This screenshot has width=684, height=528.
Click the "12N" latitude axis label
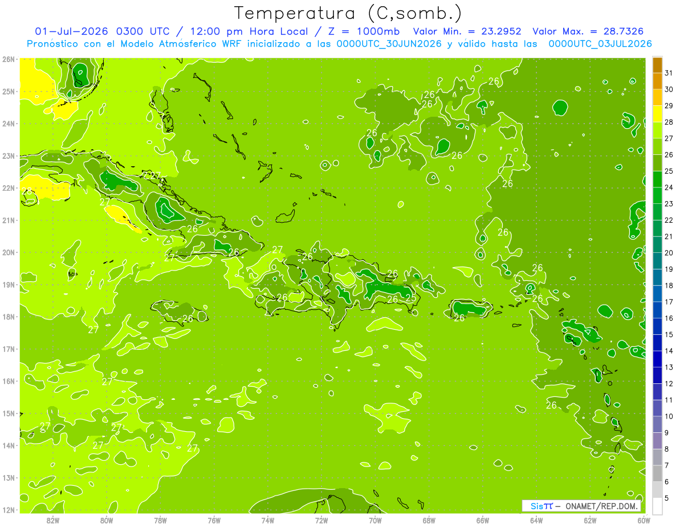9,510
